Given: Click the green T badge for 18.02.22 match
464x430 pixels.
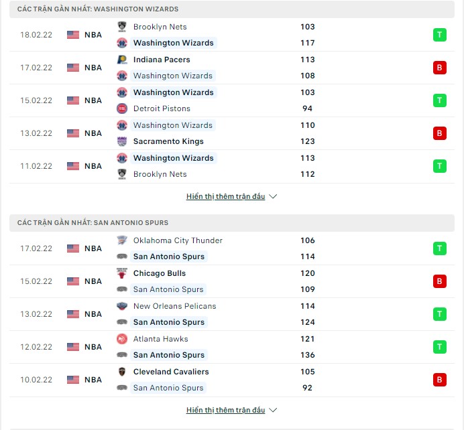Looking at the screenshot, I should point(439,35).
